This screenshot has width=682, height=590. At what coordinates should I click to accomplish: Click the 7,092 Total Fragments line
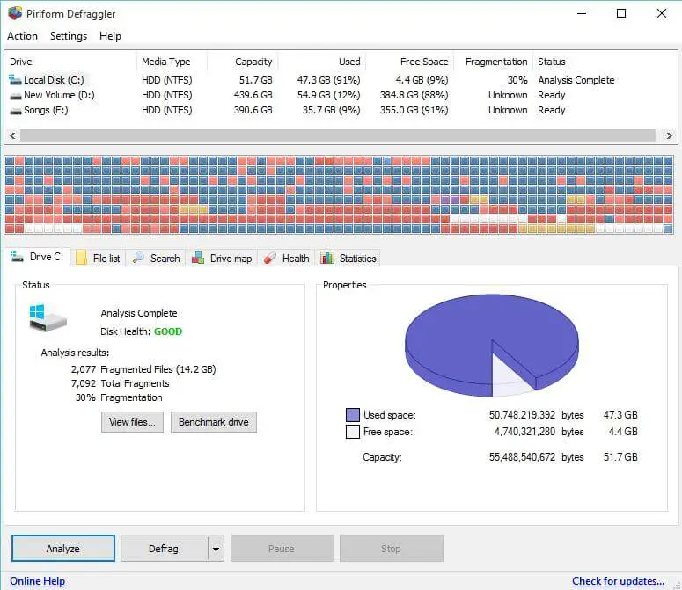coord(120,383)
